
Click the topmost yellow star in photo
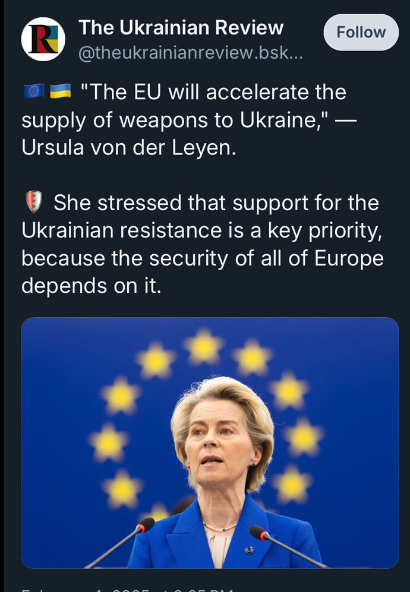click(x=204, y=346)
